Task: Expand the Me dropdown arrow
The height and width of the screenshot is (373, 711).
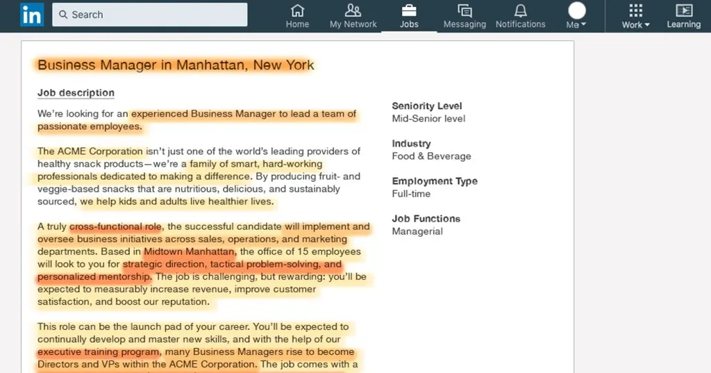Action: tap(583, 24)
